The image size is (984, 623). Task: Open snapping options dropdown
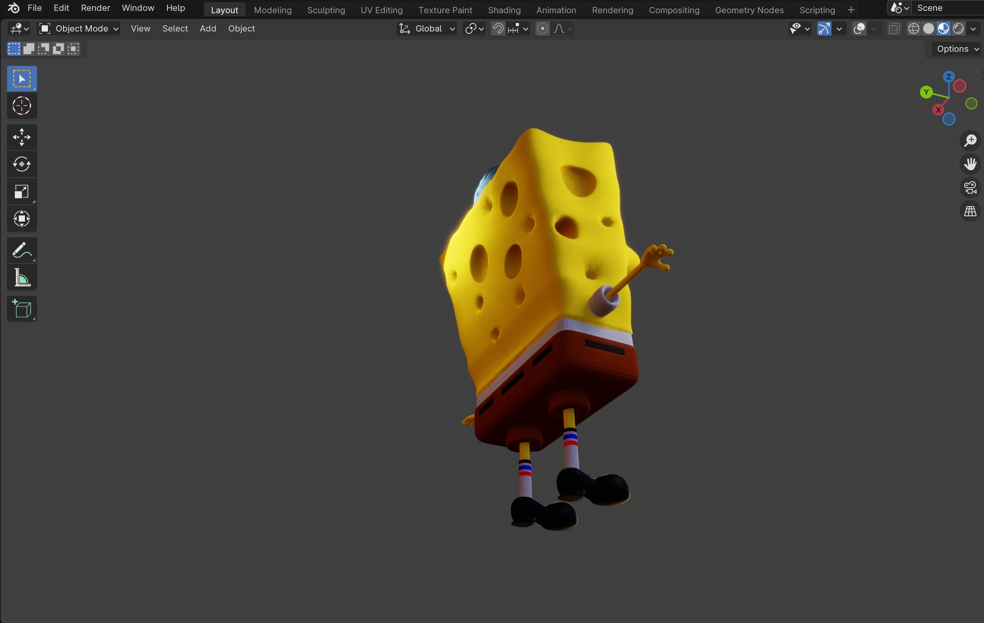[x=518, y=28]
